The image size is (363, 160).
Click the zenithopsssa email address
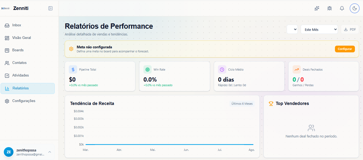(30, 155)
